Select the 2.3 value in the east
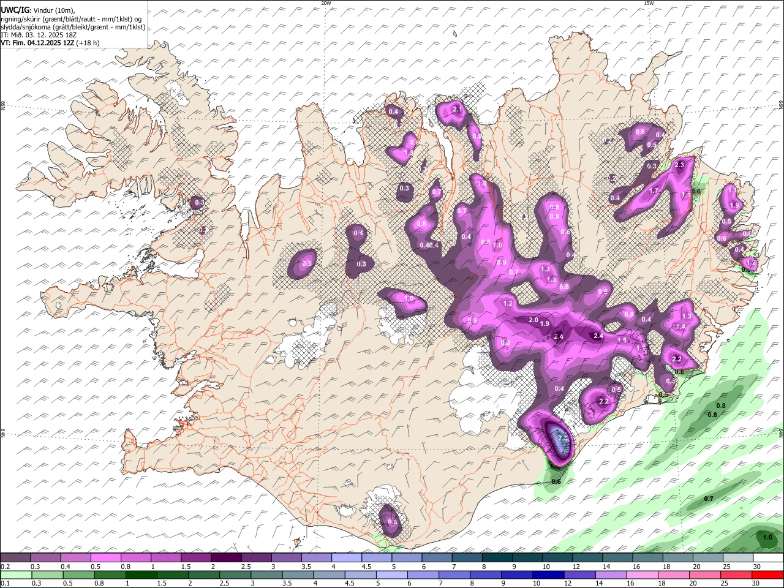Screen dimensions: 784x588 pos(679,165)
